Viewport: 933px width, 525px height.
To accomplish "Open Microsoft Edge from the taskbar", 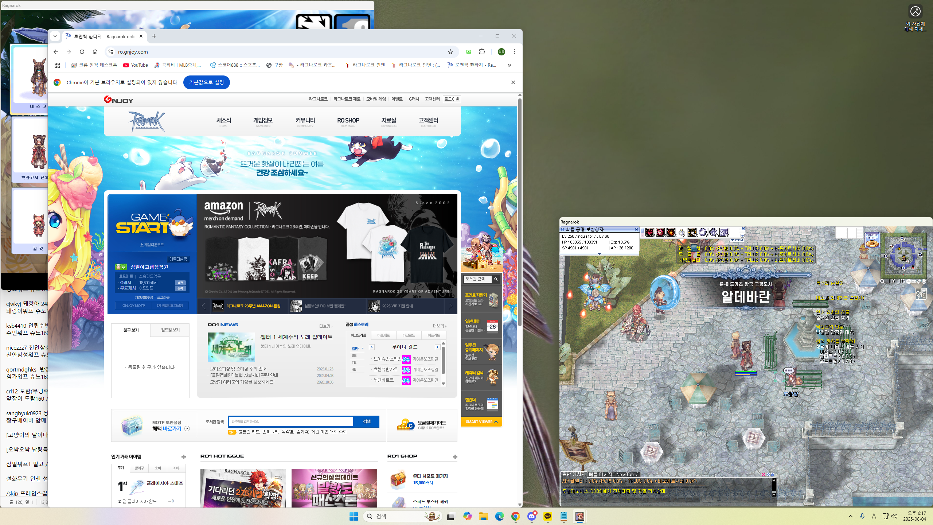I will pyautogui.click(x=499, y=516).
